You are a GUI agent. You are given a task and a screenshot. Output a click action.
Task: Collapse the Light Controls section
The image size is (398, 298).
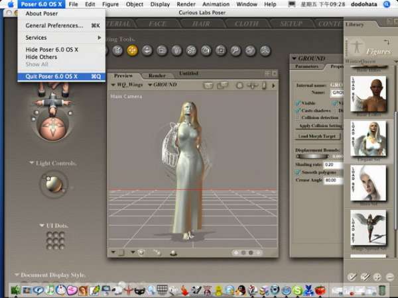(32, 163)
